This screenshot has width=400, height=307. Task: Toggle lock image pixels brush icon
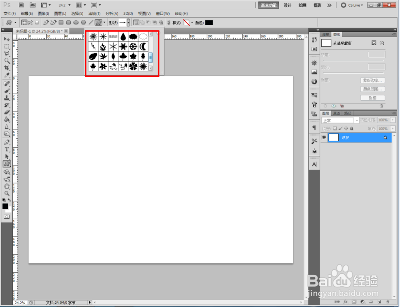(340, 128)
